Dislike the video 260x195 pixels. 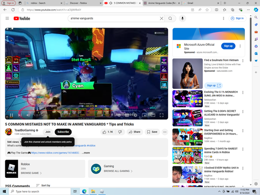(x=120, y=132)
